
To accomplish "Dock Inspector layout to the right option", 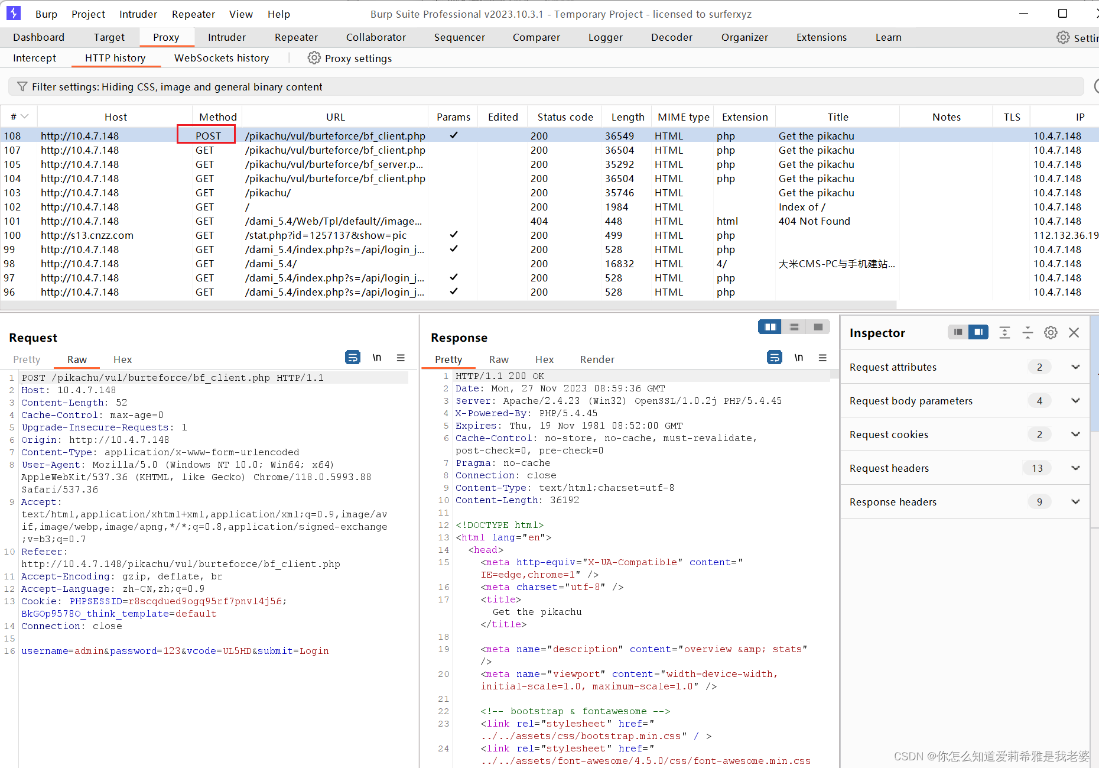I will coord(978,332).
